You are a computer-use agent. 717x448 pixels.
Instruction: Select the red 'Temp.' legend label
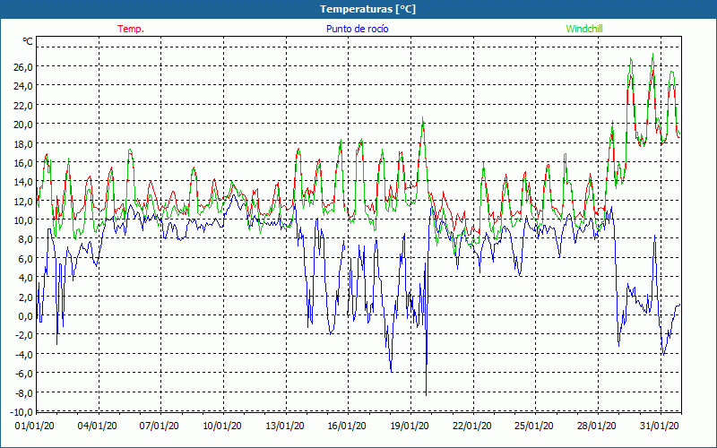(131, 29)
